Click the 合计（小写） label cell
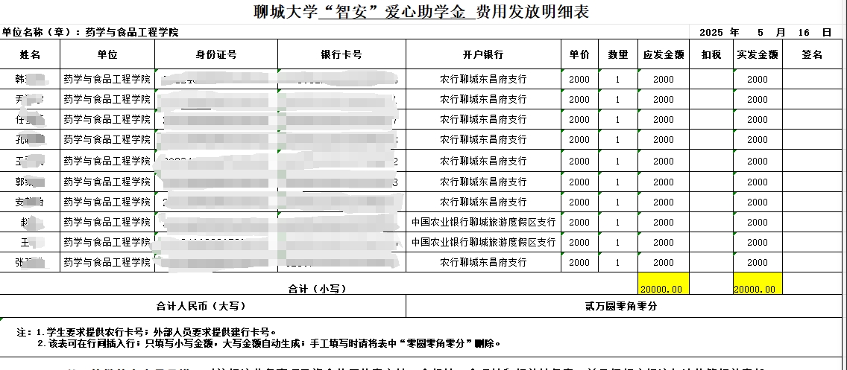 (x=317, y=288)
